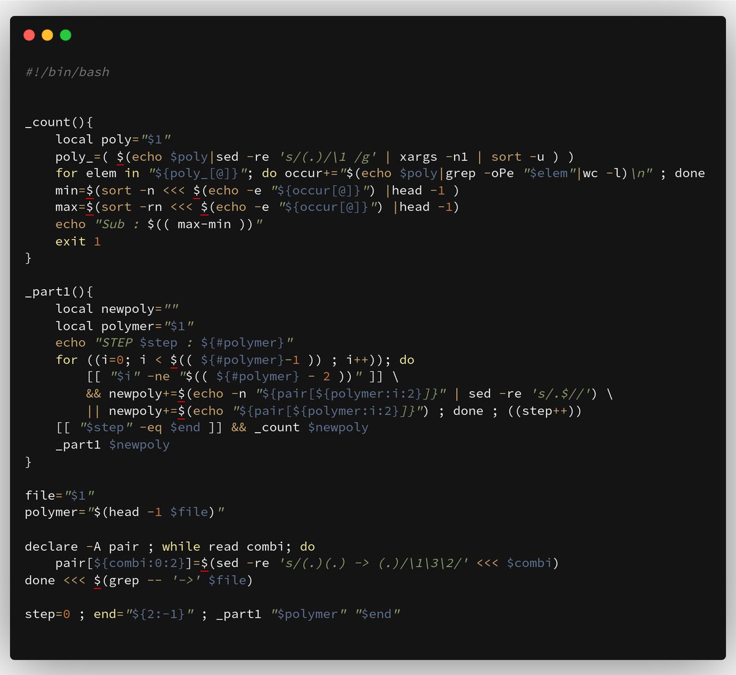Click the 'max=$(sort -rn' line
The height and width of the screenshot is (675, 736).
click(x=258, y=207)
